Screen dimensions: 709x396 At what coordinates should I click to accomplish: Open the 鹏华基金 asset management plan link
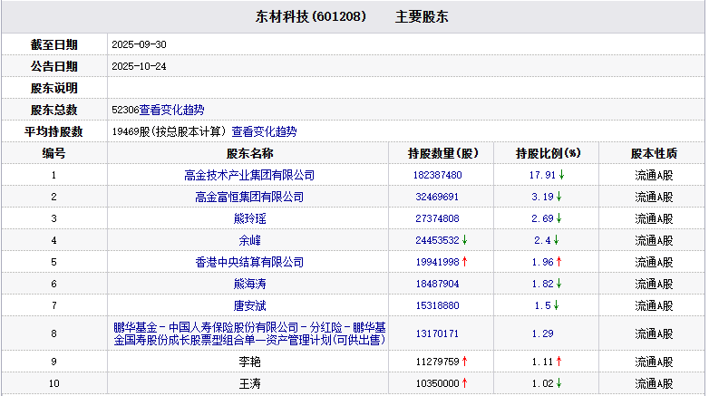pyautogui.click(x=249, y=333)
